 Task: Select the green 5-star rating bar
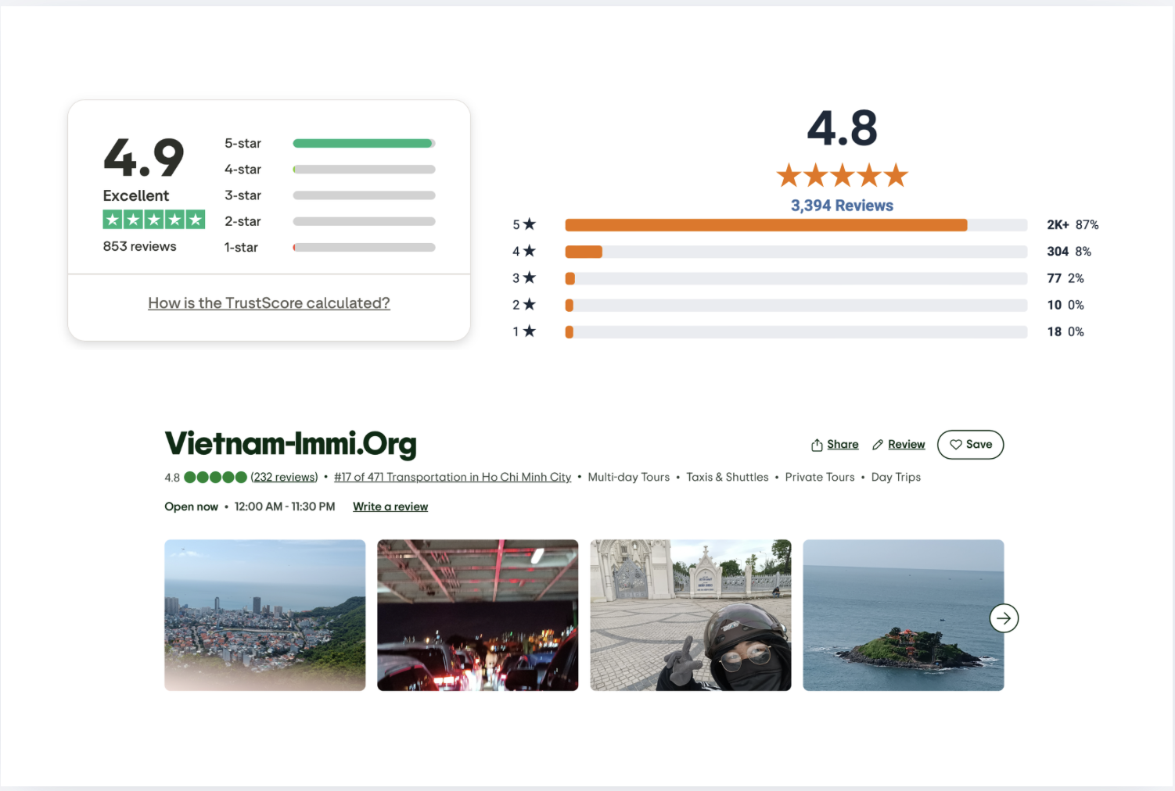[363, 144]
